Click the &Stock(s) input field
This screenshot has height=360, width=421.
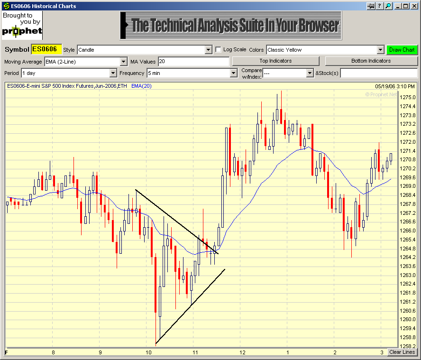click(x=379, y=73)
